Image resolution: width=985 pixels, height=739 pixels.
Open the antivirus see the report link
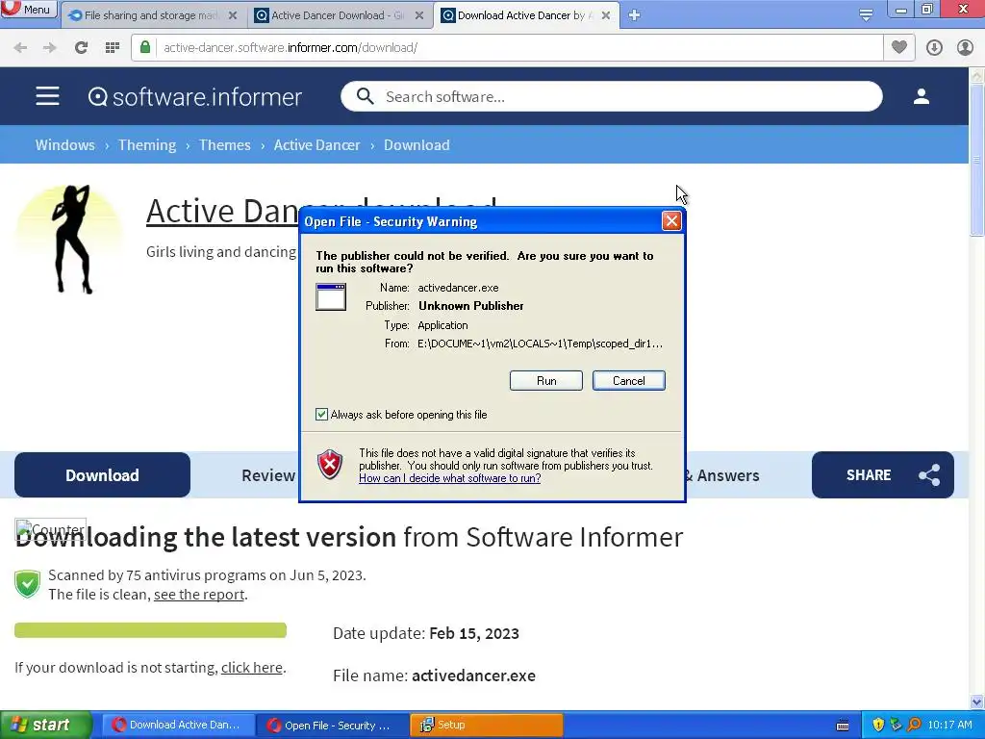199,595
